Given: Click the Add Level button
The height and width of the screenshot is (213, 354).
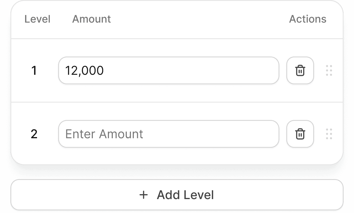Looking at the screenshot, I should point(177,195).
